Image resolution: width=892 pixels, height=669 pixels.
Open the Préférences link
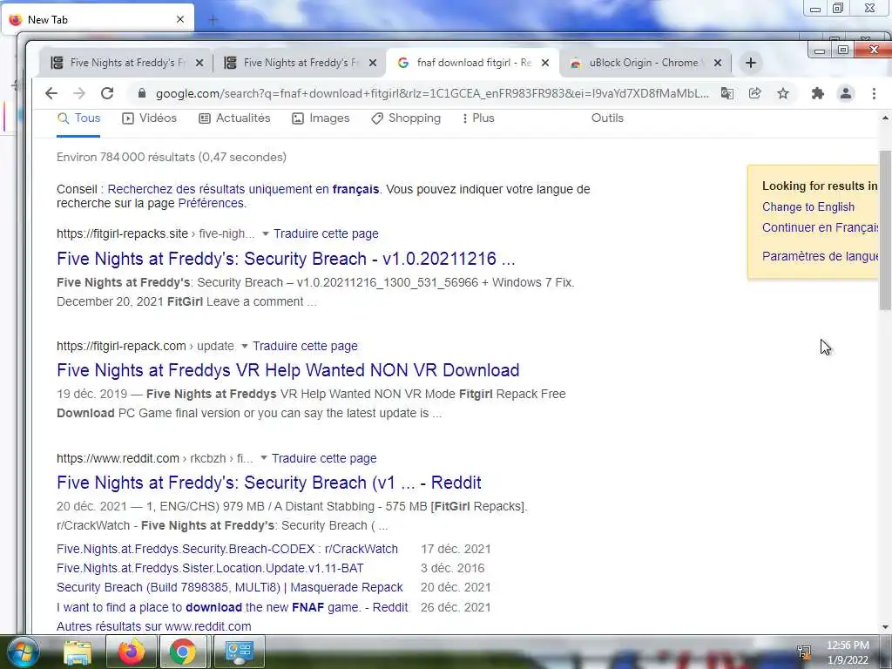[x=211, y=203]
